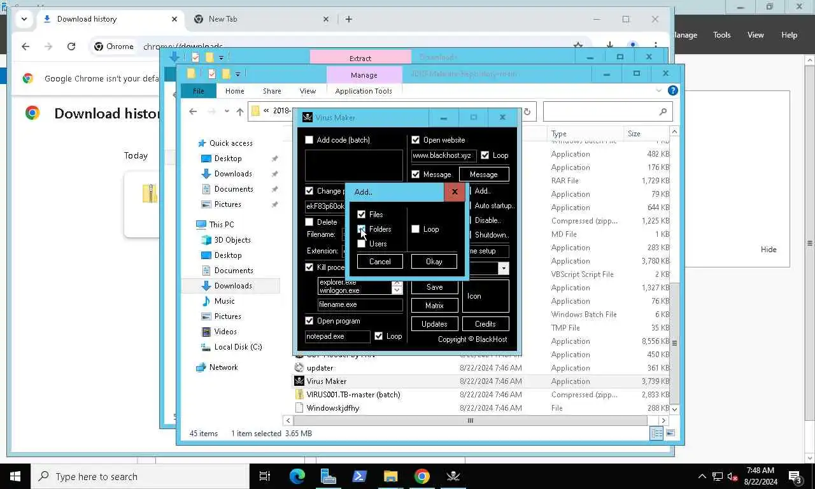Expand the File Explorer ribbon chevron
Viewport: 815px width, 489px height.
coord(659,90)
